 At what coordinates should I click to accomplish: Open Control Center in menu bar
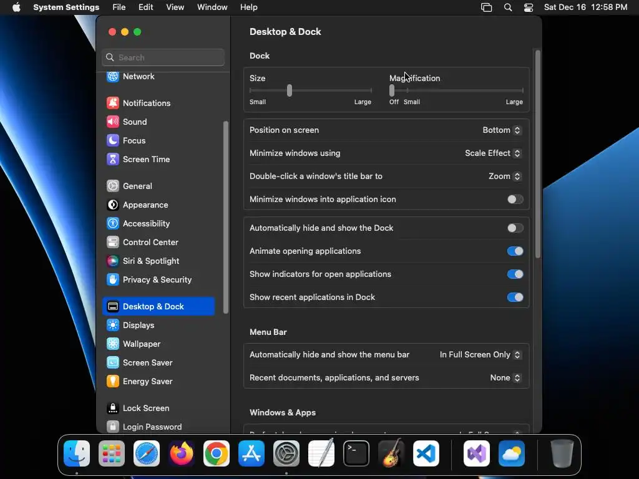pos(529,7)
